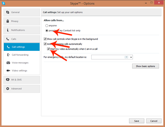Image resolution: width=165 pixels, height=127 pixels.
Task: Select the Call settings sidebar item
Action: [22, 47]
